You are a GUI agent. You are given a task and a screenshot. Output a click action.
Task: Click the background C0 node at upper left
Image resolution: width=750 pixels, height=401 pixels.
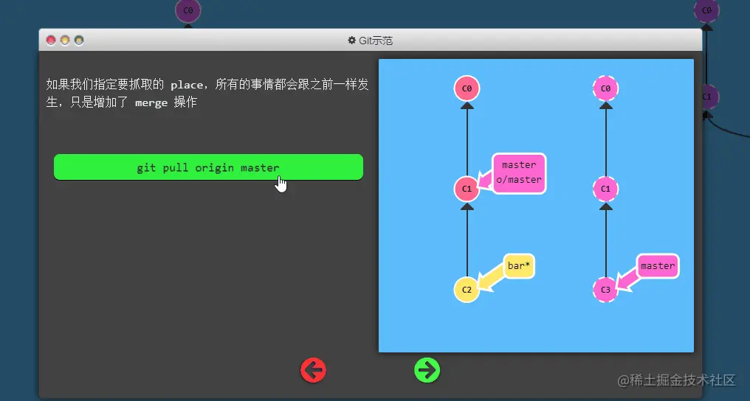pos(188,10)
